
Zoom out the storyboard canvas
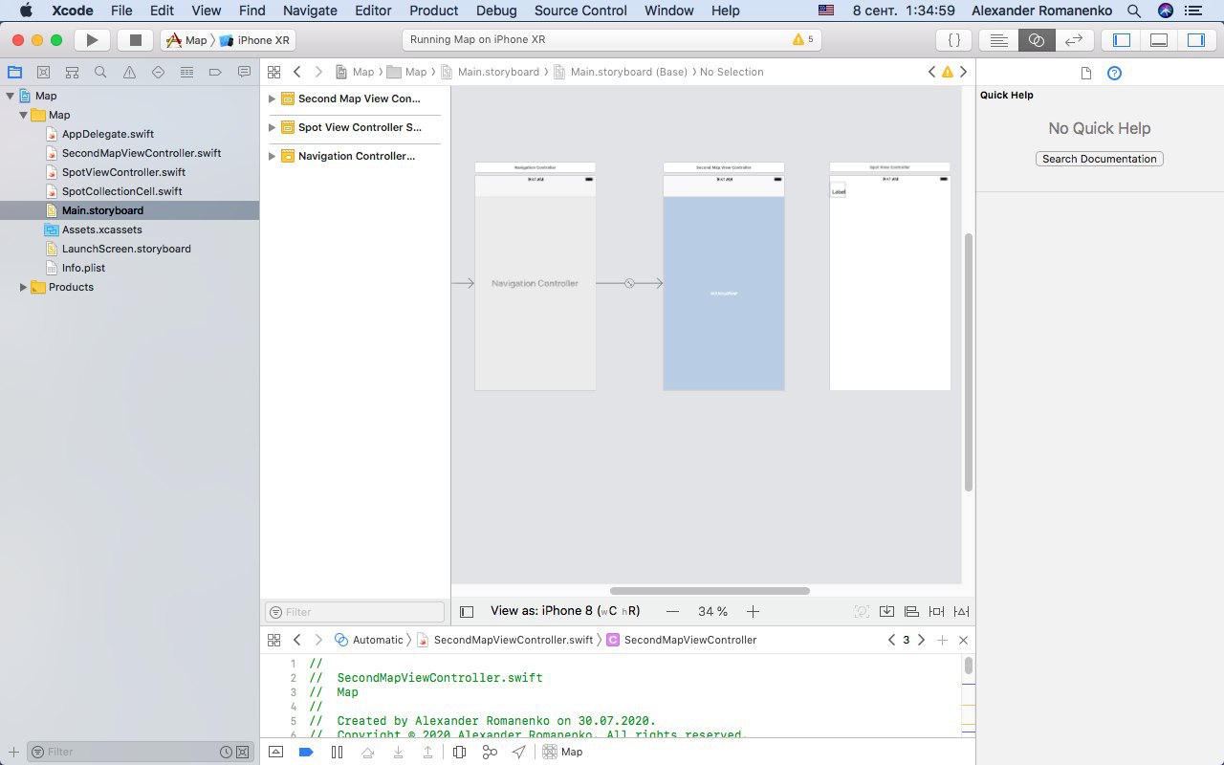[673, 611]
